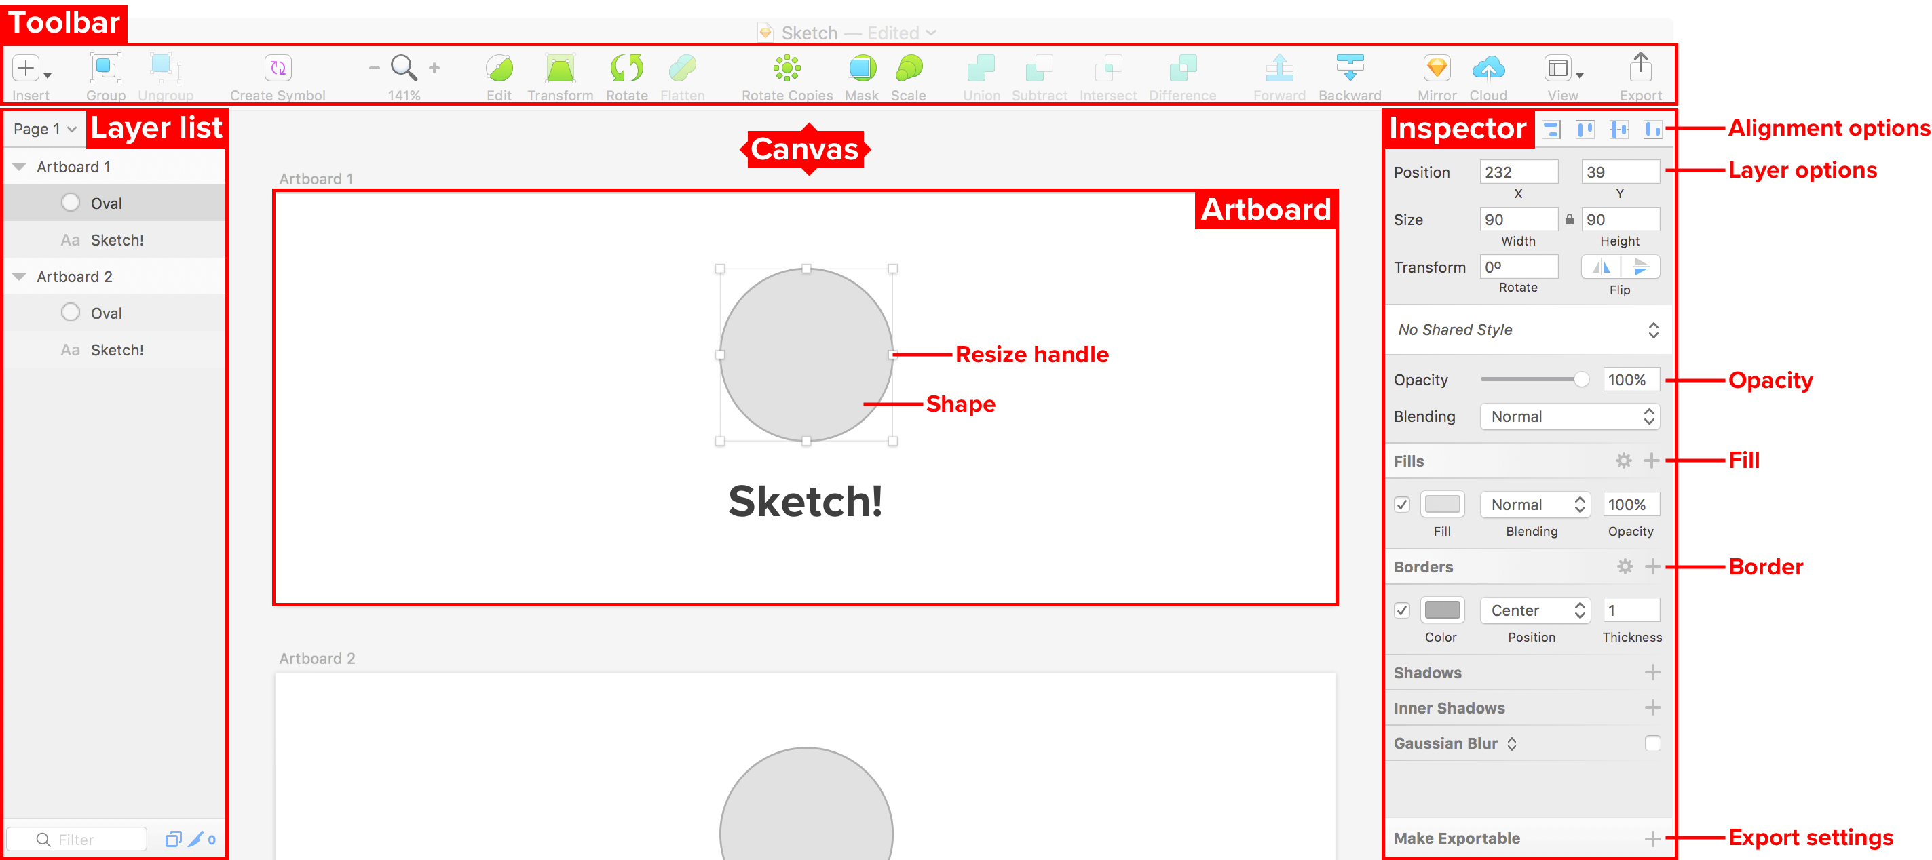Viewport: 1932px width, 860px height.
Task: Toggle the Border enabled checkbox
Action: point(1402,610)
